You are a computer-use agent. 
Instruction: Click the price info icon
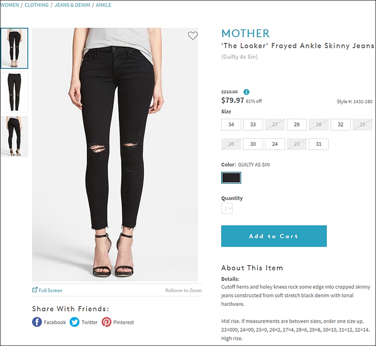coord(246,92)
